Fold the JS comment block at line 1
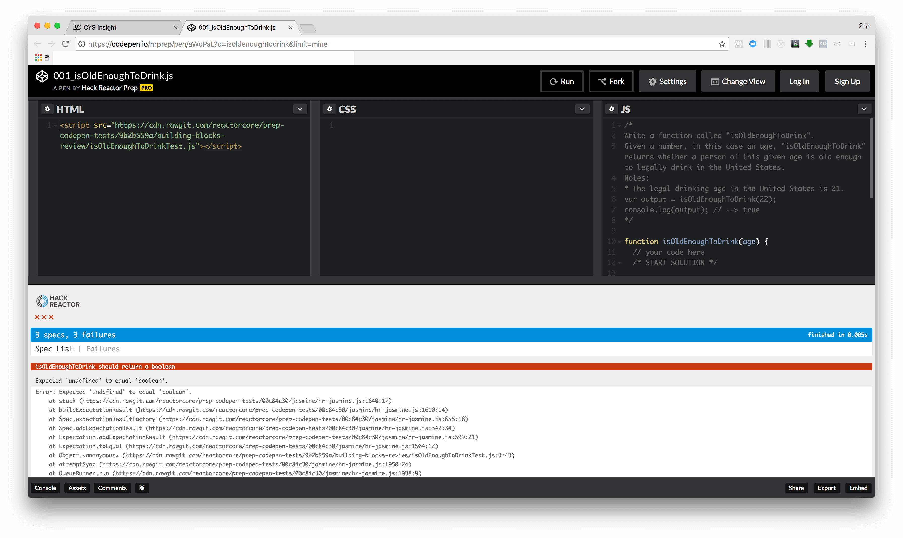Screen dimensions: 903x538 pos(620,126)
